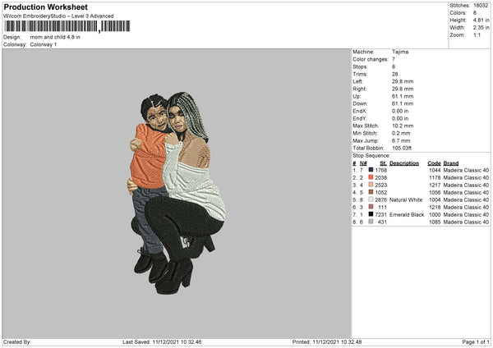Click the 'Code' column header

[434, 163]
